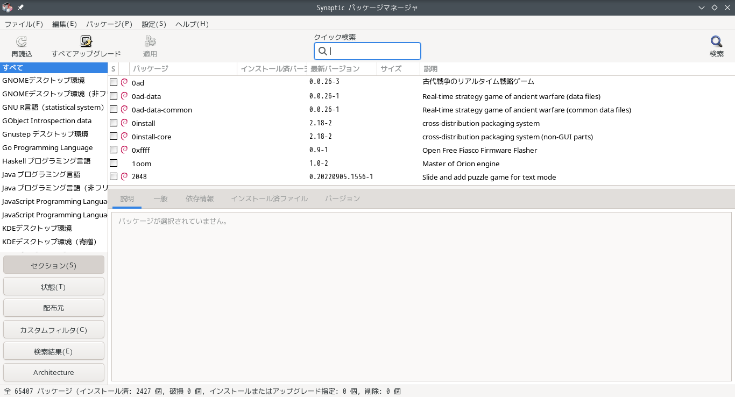Viewport: 735px width, 397px height.
Task: Click the 適用 apply gears icon
Action: [150, 41]
